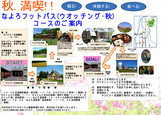Click the blue 食べる! oval
Image resolution: width=161 pixels, height=115 pixels.
pyautogui.click(x=134, y=7)
